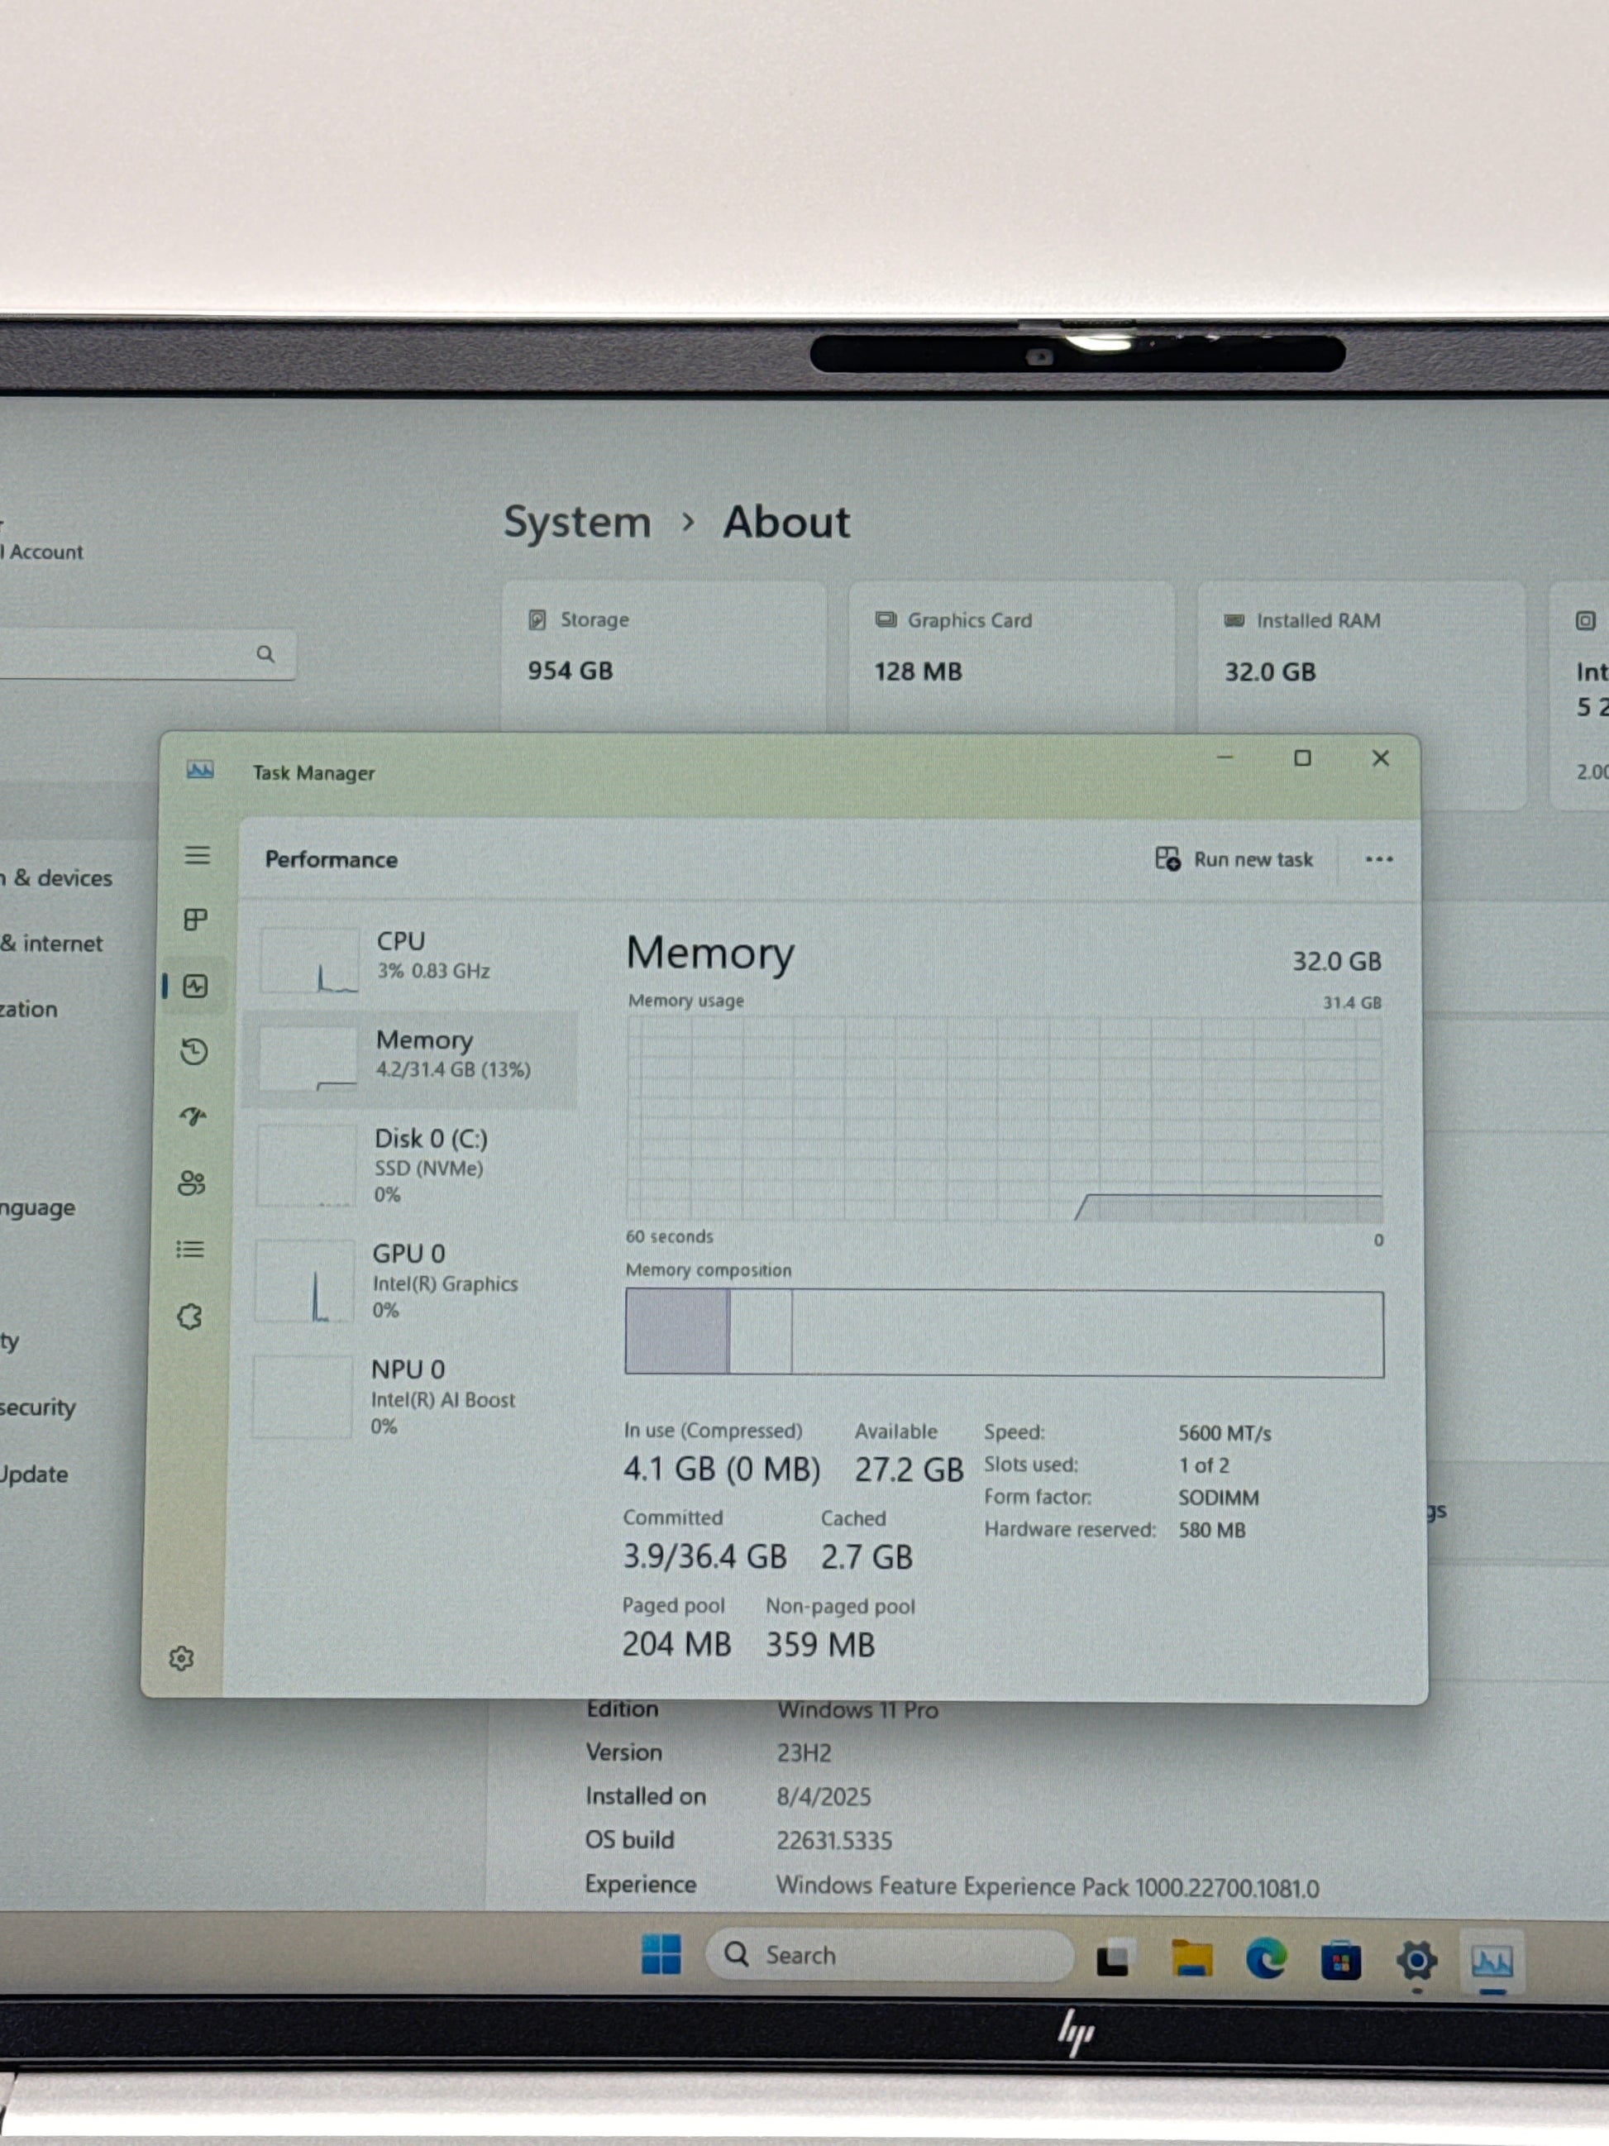The width and height of the screenshot is (1609, 2146).
Task: Click System breadcrumb link in Settings
Action: point(577,523)
